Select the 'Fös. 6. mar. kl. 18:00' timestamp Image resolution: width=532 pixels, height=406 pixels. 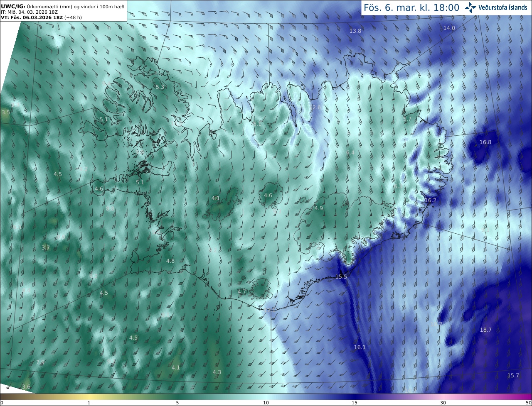pos(411,7)
